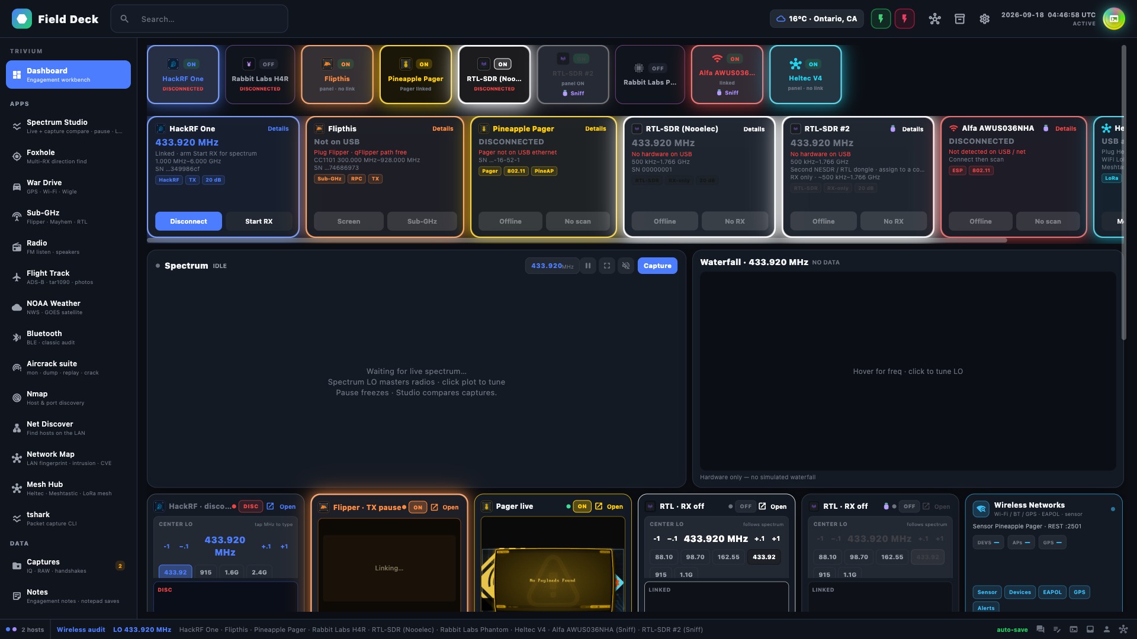This screenshot has width=1137, height=639.
Task: Open Sub-GHz app in sidebar
Action: tap(68, 217)
